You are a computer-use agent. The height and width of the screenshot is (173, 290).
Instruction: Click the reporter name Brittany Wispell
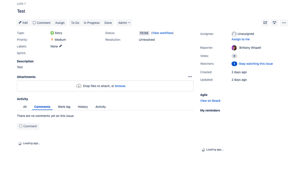pyautogui.click(x=250, y=48)
